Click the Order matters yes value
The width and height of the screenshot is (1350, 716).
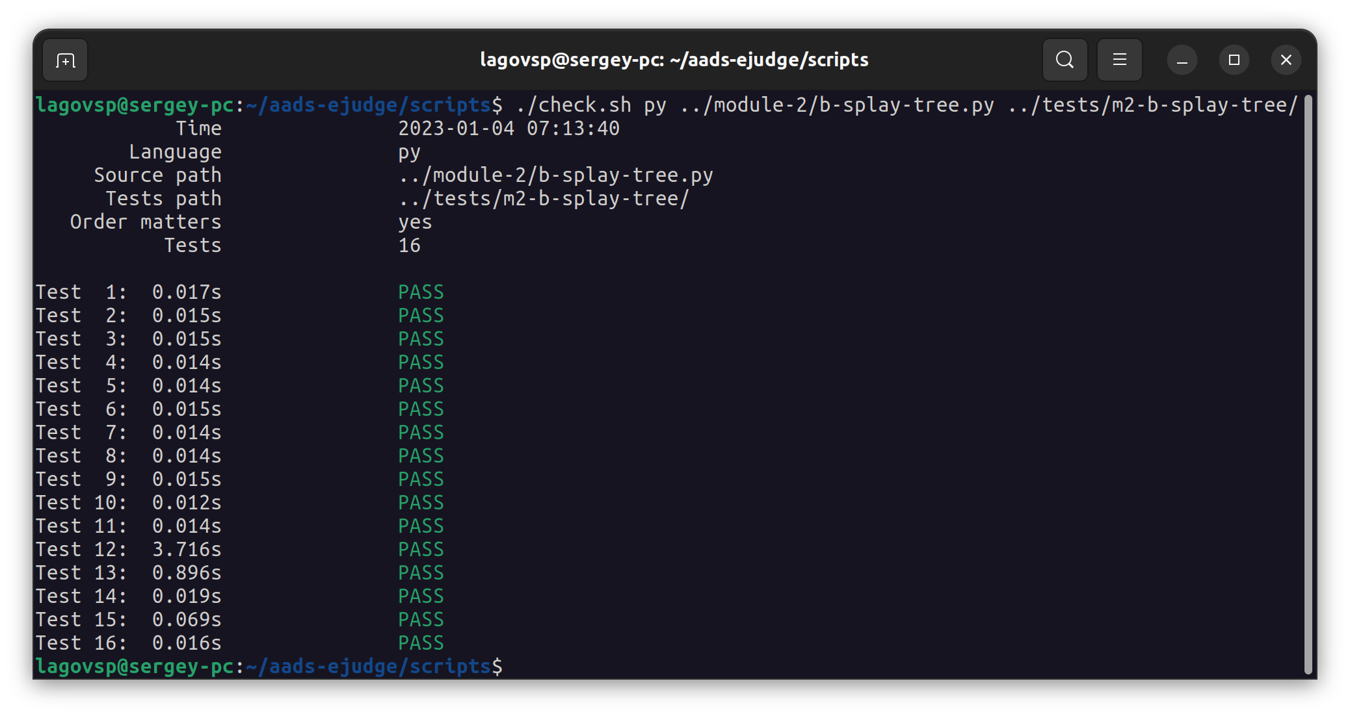tap(415, 222)
